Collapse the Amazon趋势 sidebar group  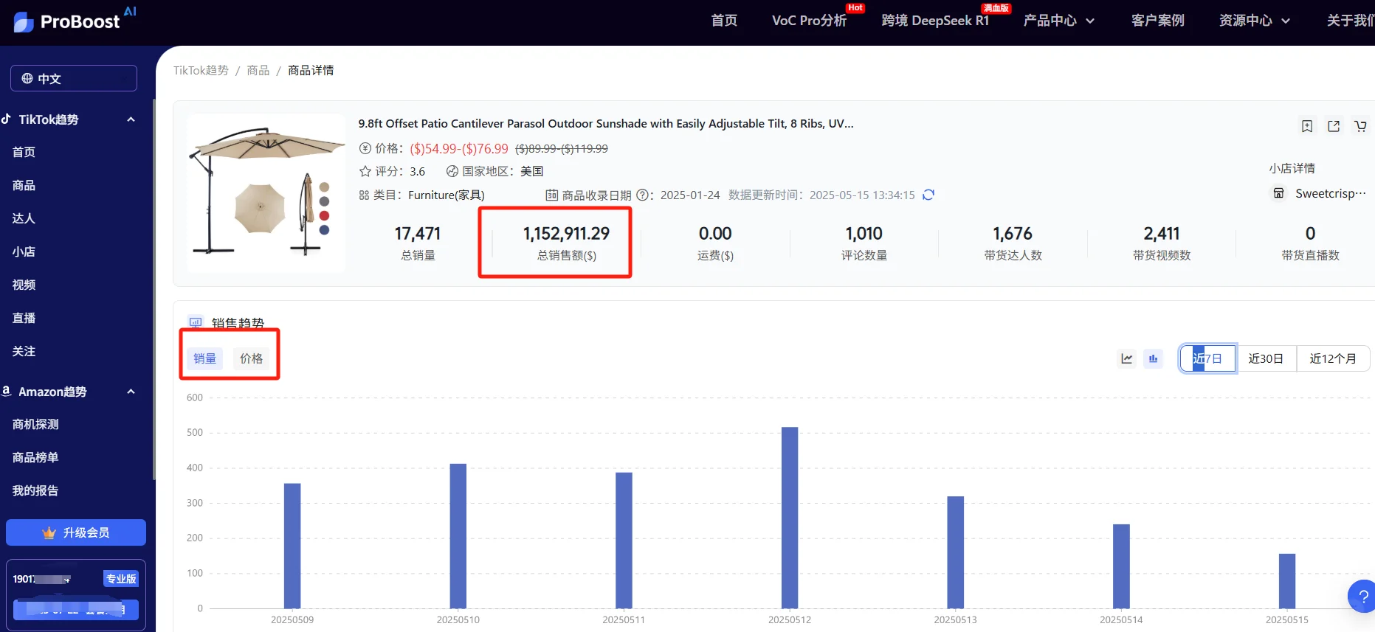click(x=131, y=392)
